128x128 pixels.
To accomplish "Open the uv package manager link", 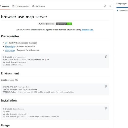I will click(6, 43).
